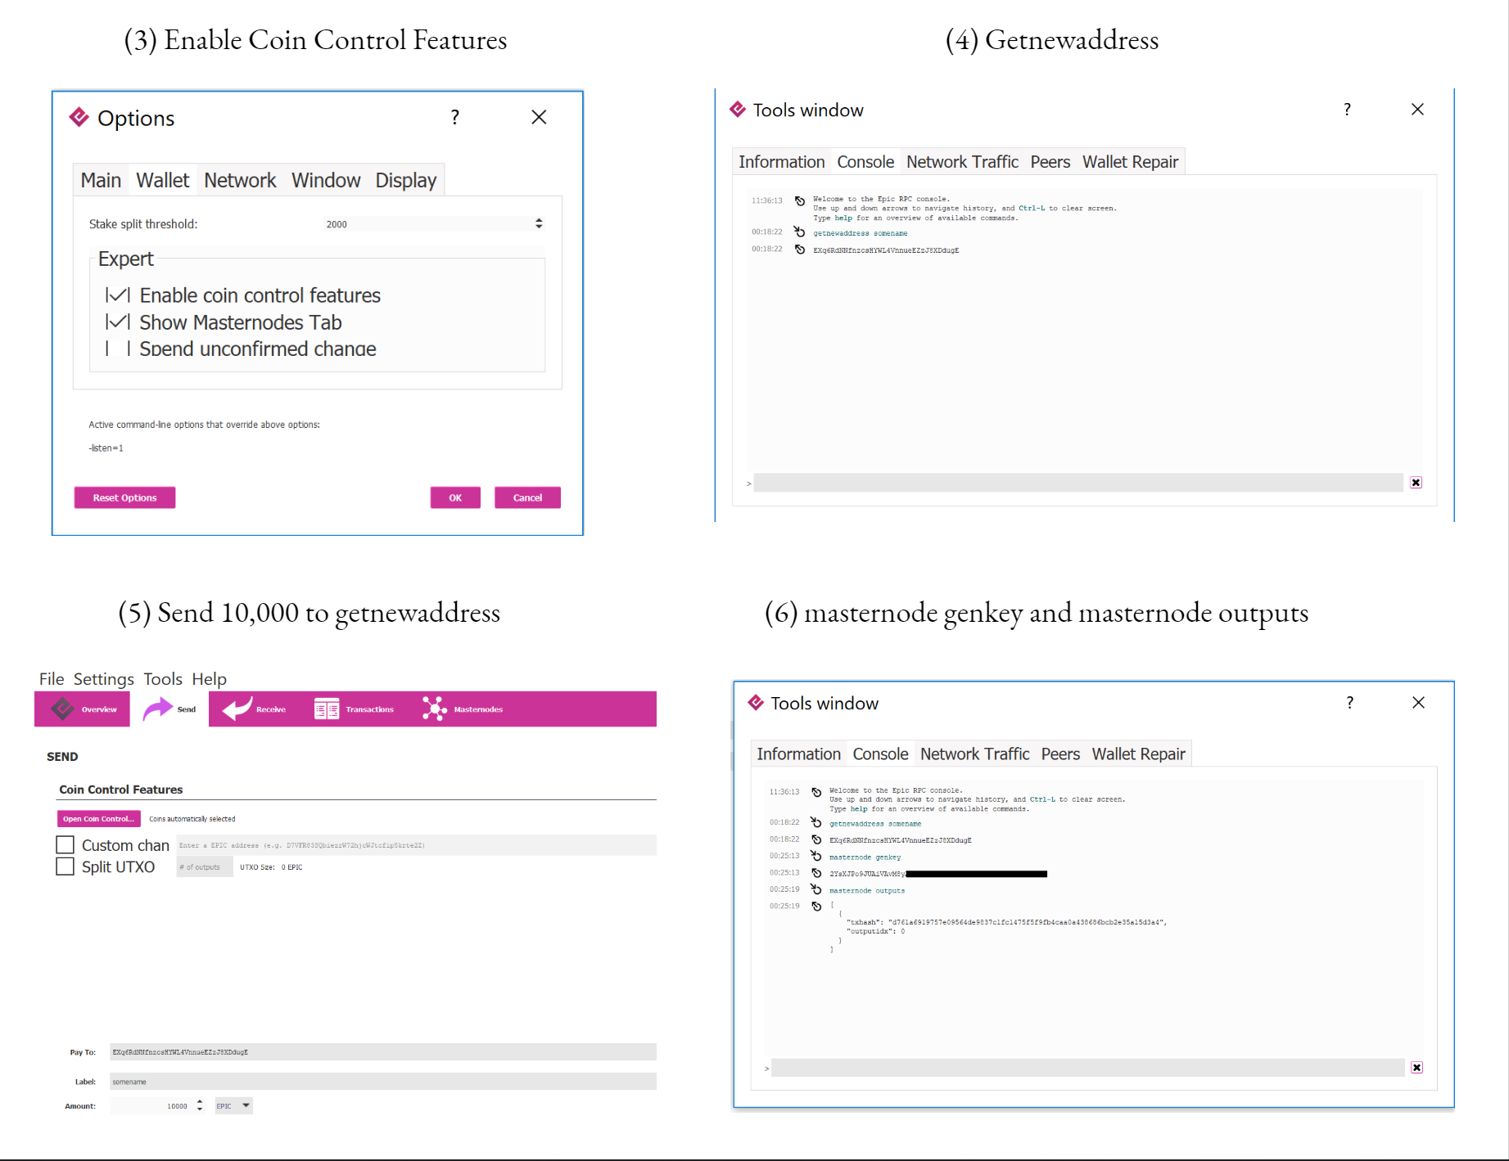Open Network tab in Options
The image size is (1509, 1161).
coord(240,180)
